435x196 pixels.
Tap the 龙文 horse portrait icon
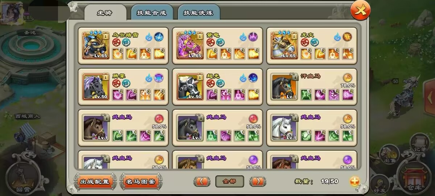[x=284, y=45]
